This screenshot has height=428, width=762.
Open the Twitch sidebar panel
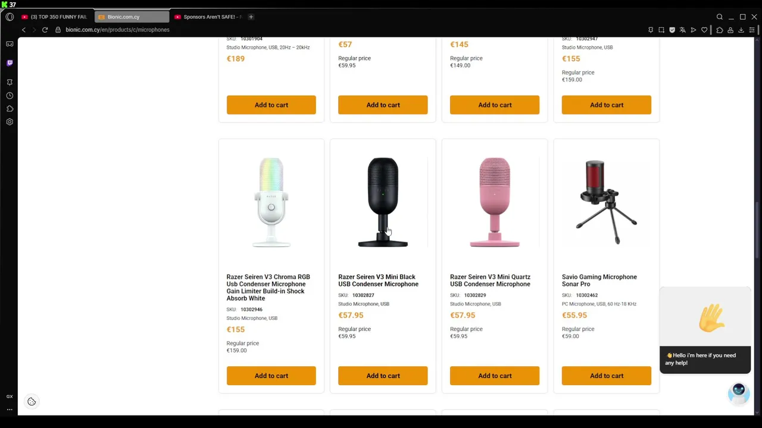click(10, 63)
